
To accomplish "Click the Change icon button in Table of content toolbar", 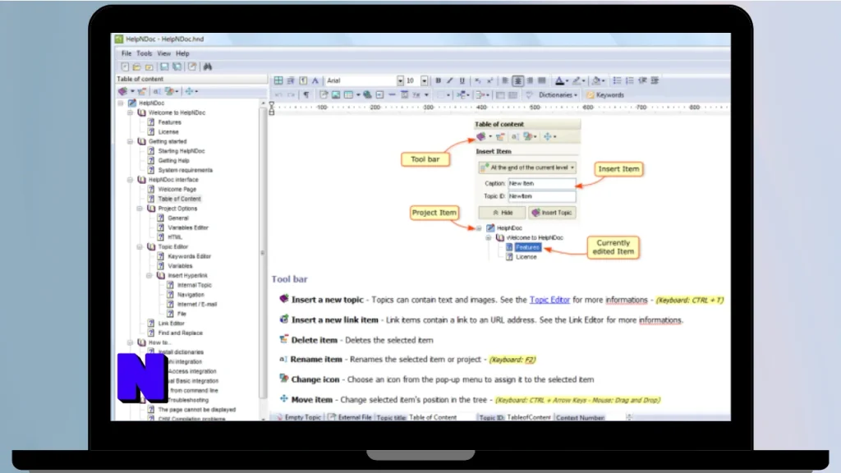I will tap(169, 91).
